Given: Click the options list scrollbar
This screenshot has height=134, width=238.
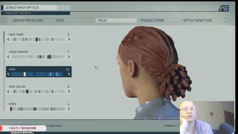Looking at the screenshot, I should 4,71.
